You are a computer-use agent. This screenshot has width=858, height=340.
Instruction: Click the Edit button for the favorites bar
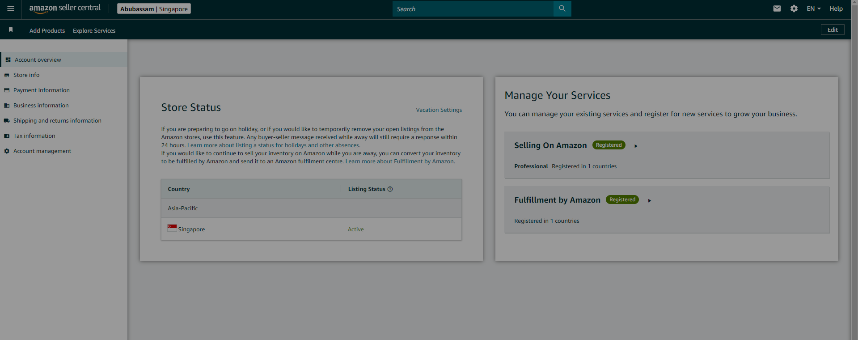pyautogui.click(x=833, y=30)
